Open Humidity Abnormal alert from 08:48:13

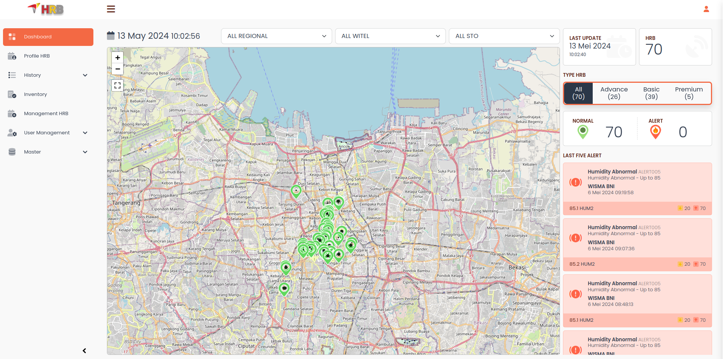[x=637, y=300]
